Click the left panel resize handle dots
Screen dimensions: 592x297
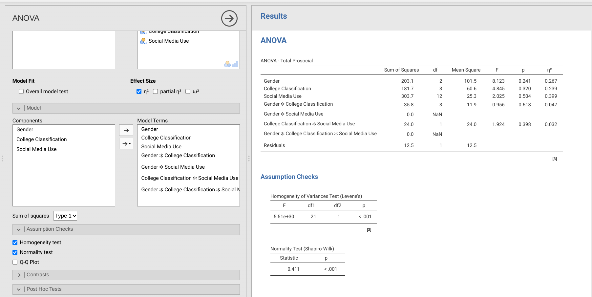click(2, 159)
